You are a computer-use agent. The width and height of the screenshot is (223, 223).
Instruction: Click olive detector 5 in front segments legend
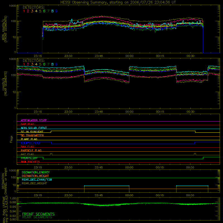(40, 11)
